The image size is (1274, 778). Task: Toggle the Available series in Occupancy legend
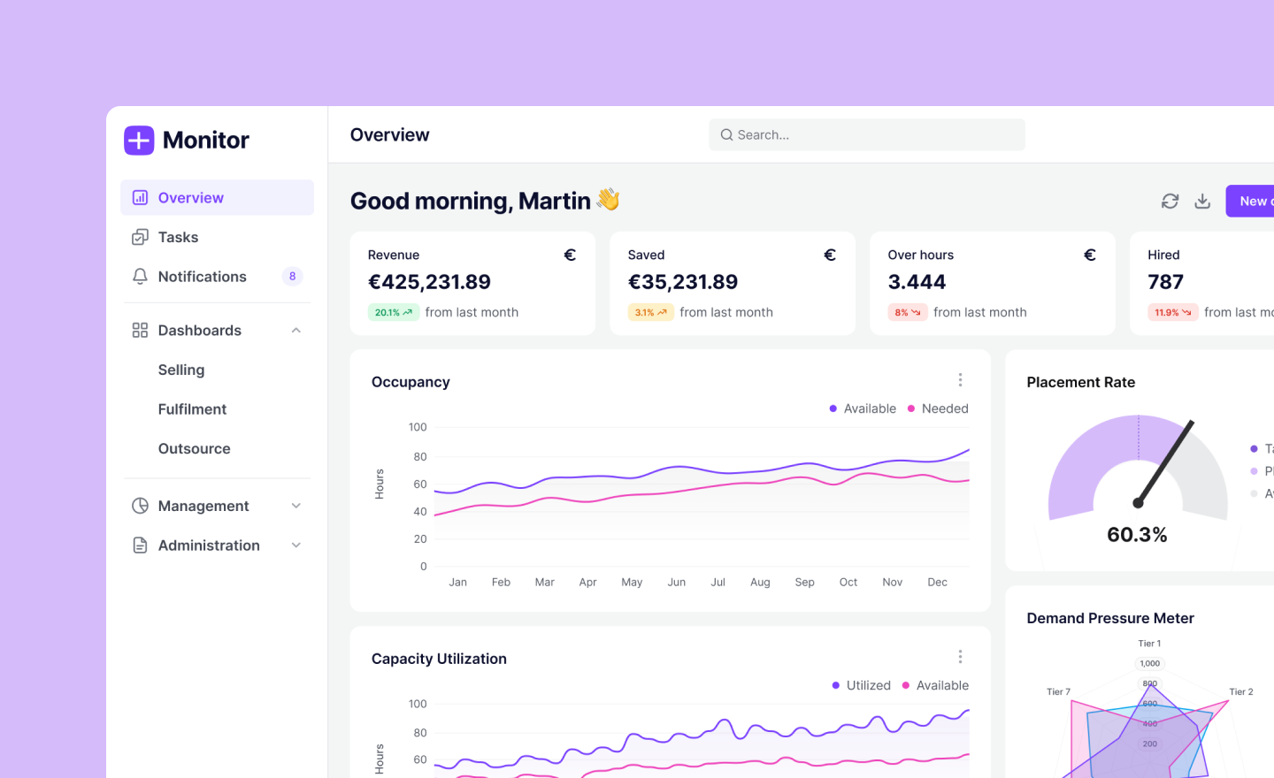point(863,408)
